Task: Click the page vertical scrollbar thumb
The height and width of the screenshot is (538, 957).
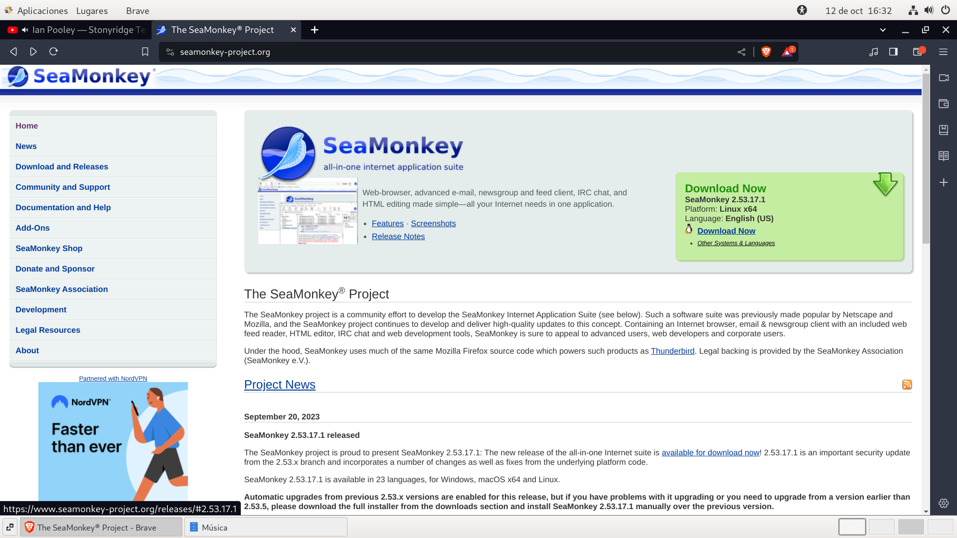Action: [x=926, y=159]
